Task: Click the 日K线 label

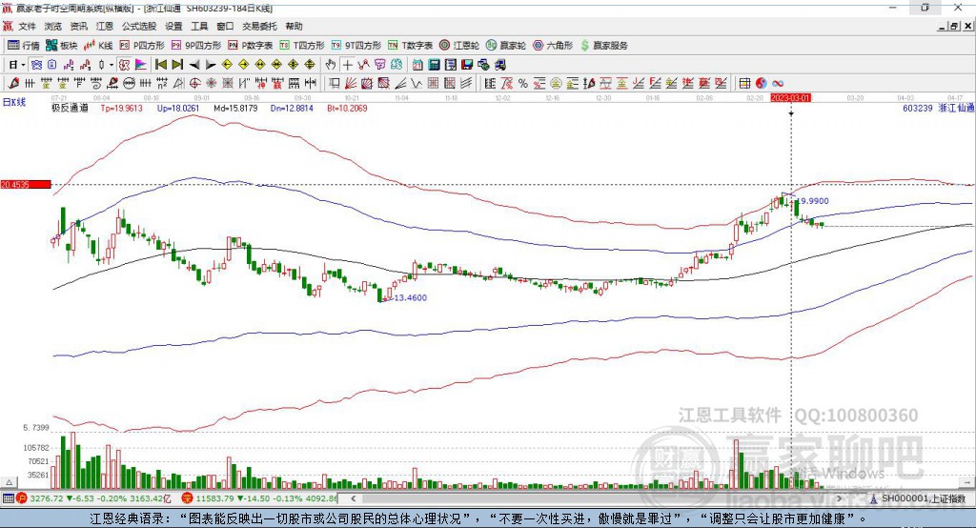Action: coord(13,102)
